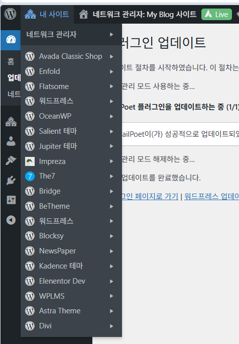This screenshot has height=344, width=239.
Task: Open the Plugins plug icon in sidebar
Action: [x=11, y=181]
